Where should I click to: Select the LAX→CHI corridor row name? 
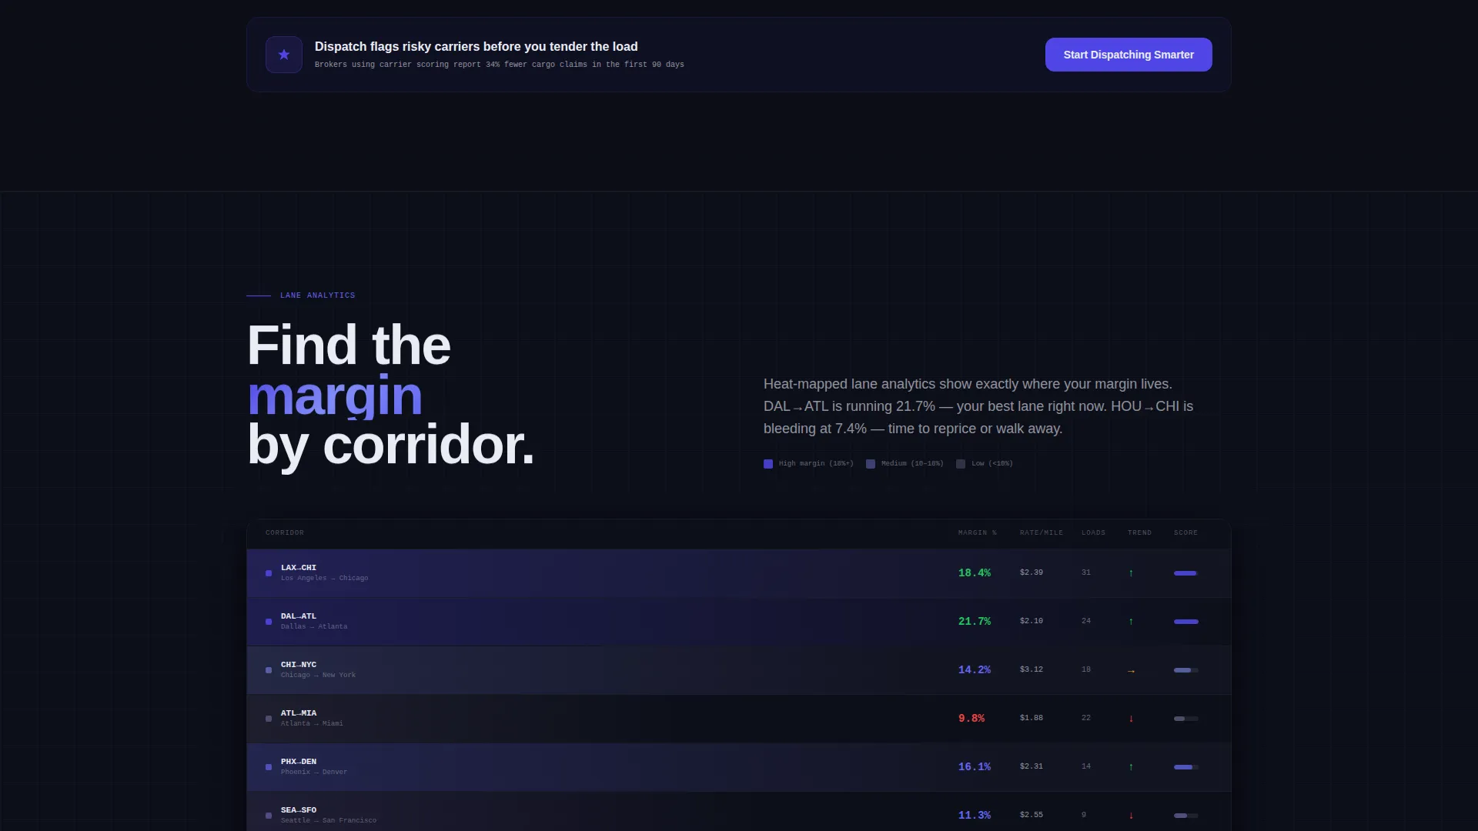(299, 568)
